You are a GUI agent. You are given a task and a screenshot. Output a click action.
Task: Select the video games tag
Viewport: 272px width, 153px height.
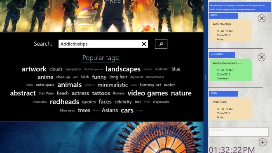tap(148, 93)
